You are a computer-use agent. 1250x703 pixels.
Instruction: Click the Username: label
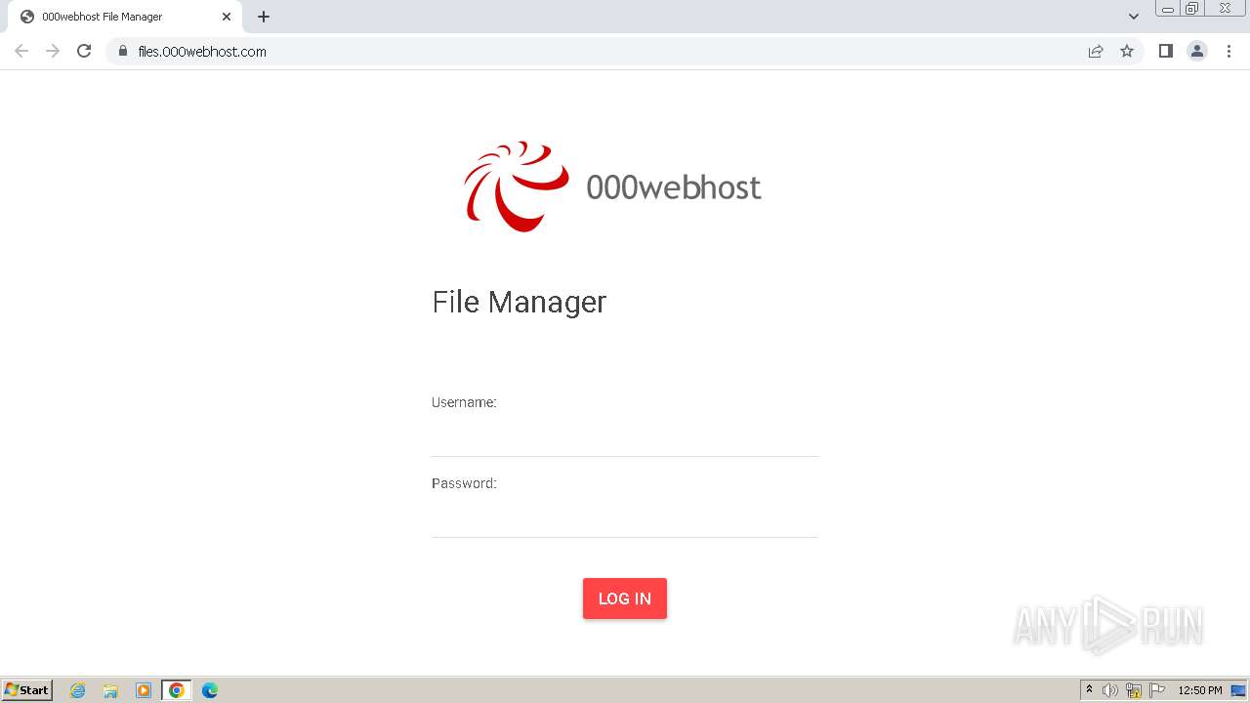tap(464, 402)
